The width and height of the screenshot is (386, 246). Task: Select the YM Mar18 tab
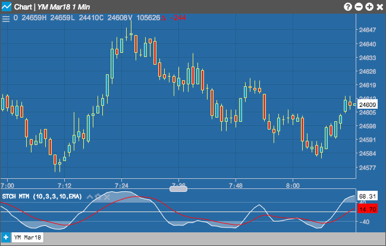pyautogui.click(x=27, y=238)
